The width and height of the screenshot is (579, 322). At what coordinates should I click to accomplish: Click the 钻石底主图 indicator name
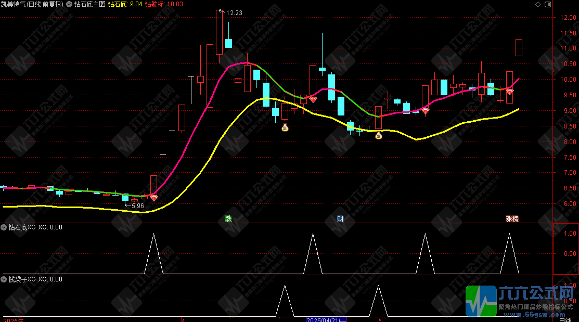pyautogui.click(x=89, y=4)
